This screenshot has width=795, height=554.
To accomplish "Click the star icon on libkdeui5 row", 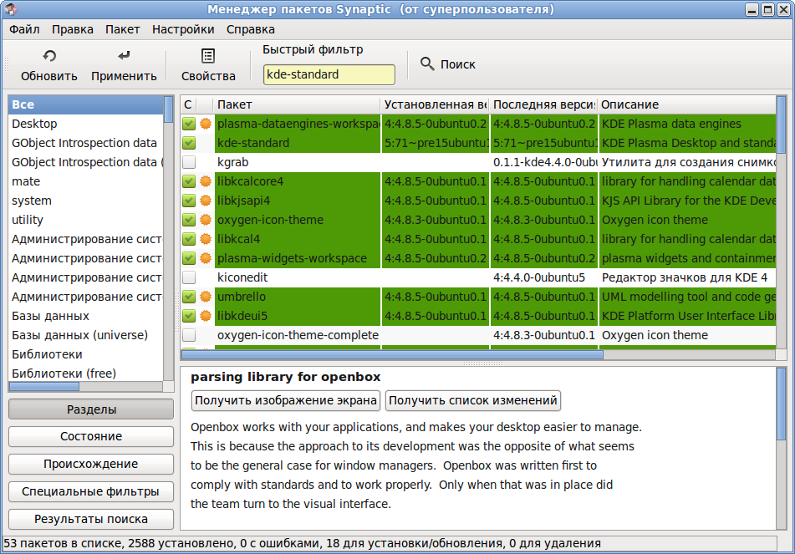I will 206,316.
